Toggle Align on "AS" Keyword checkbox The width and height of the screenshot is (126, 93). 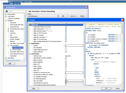coord(66,33)
